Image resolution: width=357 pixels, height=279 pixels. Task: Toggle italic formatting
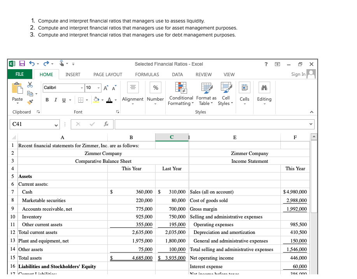[x=56, y=100]
